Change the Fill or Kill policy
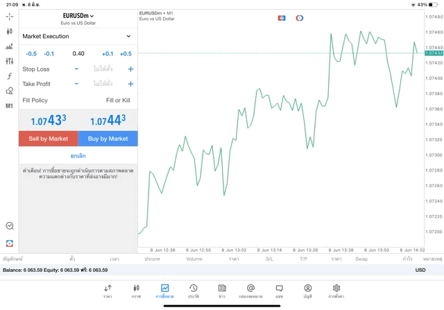 point(118,101)
